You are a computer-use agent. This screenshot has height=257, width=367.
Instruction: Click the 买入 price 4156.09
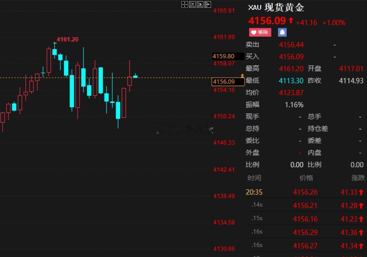(291, 57)
